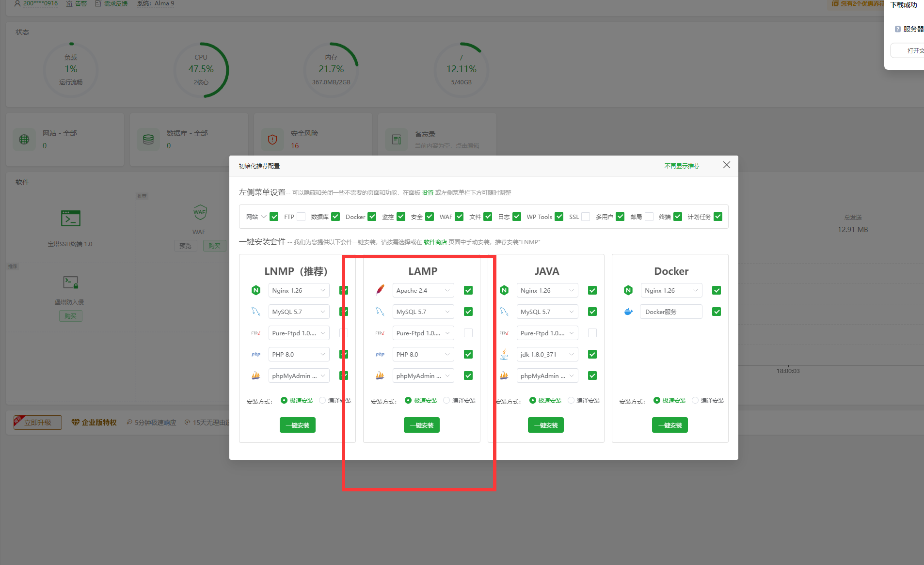This screenshot has height=565, width=924.
Task: Enable the SSL menu checkbox
Action: (586, 217)
